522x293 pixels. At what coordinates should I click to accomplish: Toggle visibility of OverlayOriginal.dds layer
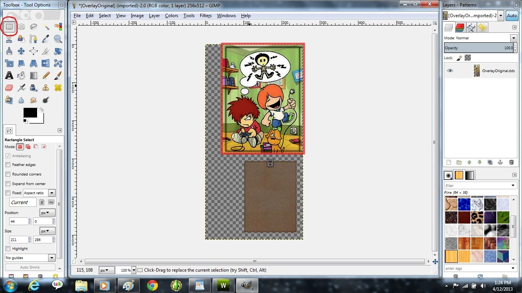point(450,71)
